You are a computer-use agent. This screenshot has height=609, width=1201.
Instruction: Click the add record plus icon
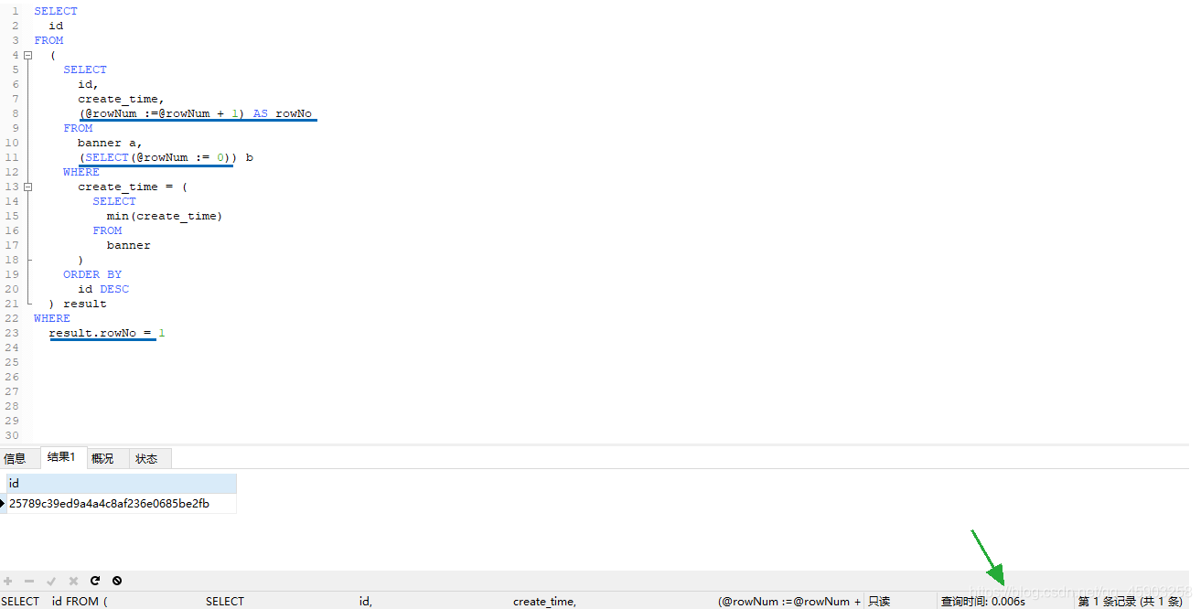click(8, 581)
